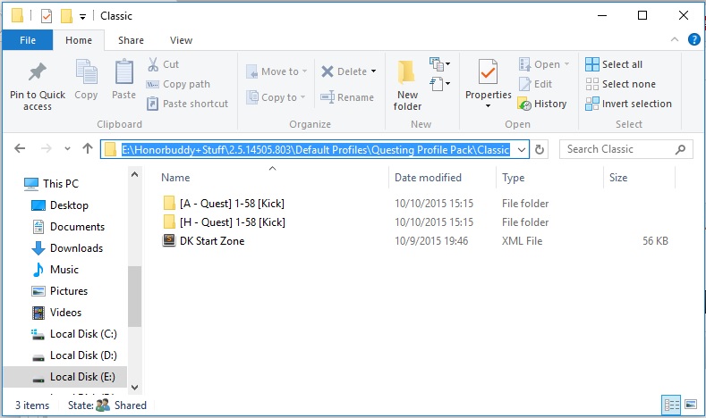
Task: Click the Delete red X icon
Action: pos(327,71)
